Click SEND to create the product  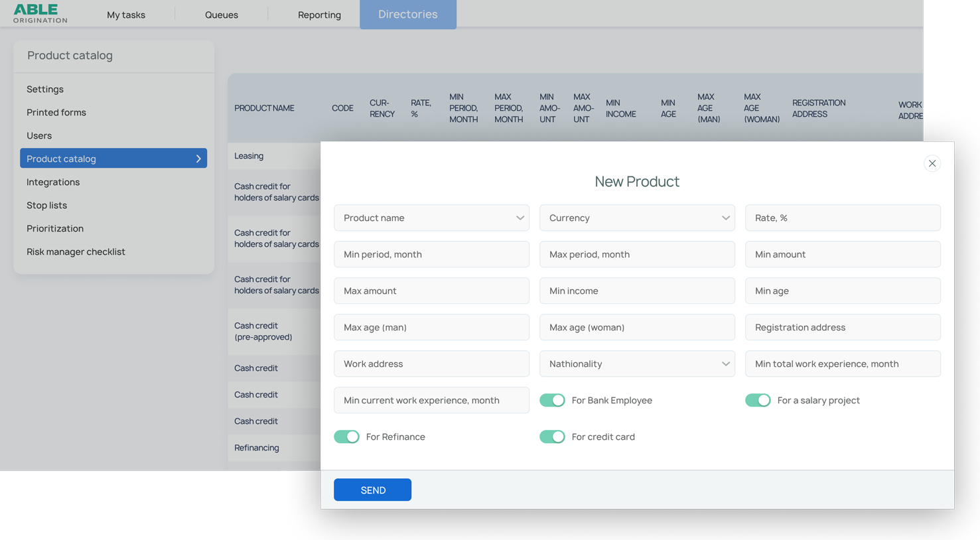click(x=372, y=490)
